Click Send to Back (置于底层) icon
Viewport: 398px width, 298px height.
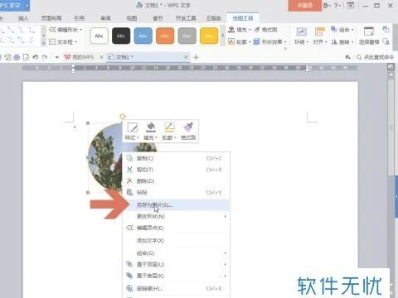click(x=129, y=276)
